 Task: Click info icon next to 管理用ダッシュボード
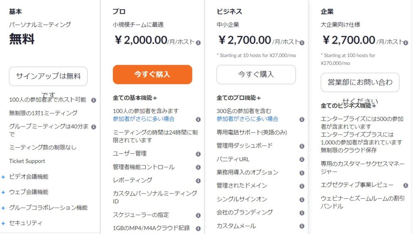(x=302, y=146)
